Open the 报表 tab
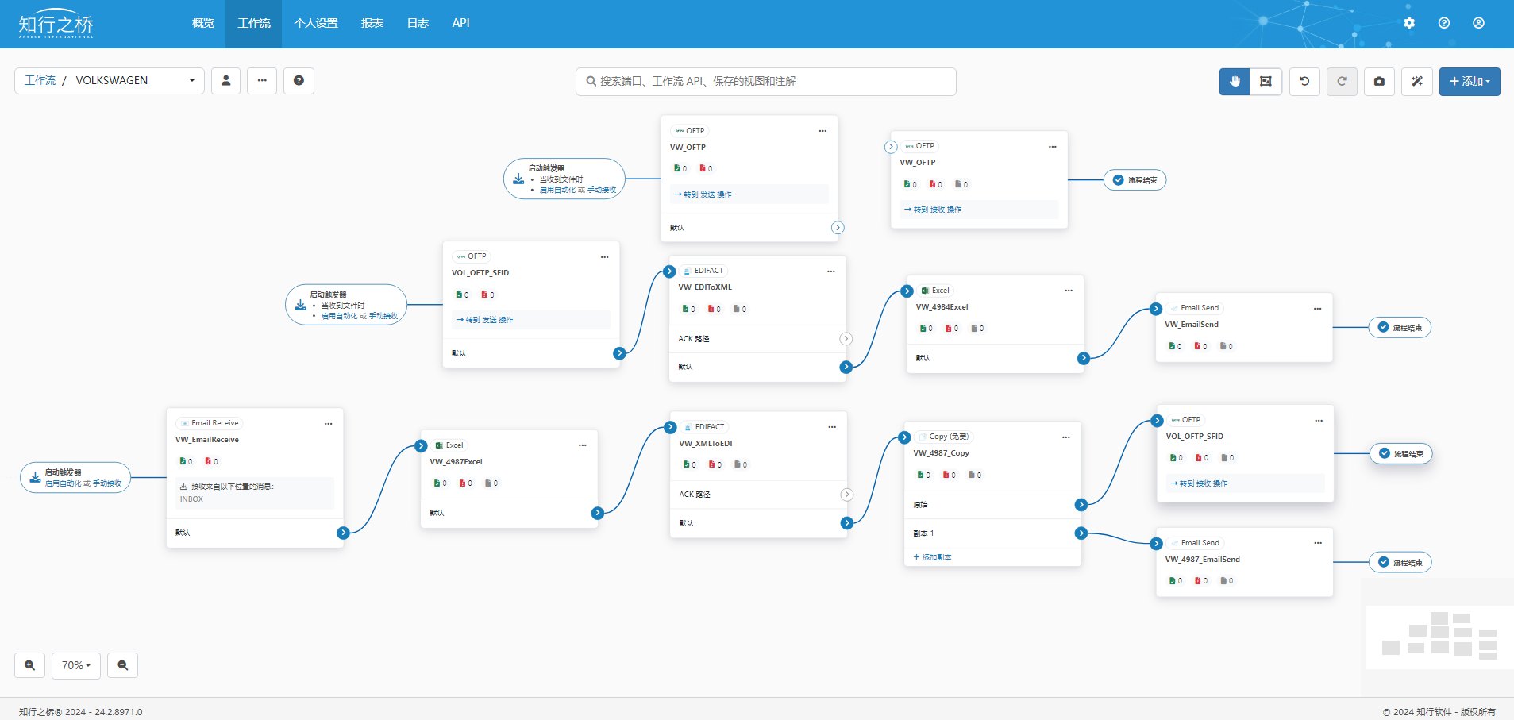 click(x=372, y=23)
